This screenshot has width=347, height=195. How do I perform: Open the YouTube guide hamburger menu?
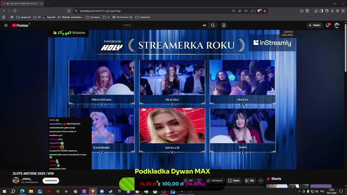[x=6, y=25]
